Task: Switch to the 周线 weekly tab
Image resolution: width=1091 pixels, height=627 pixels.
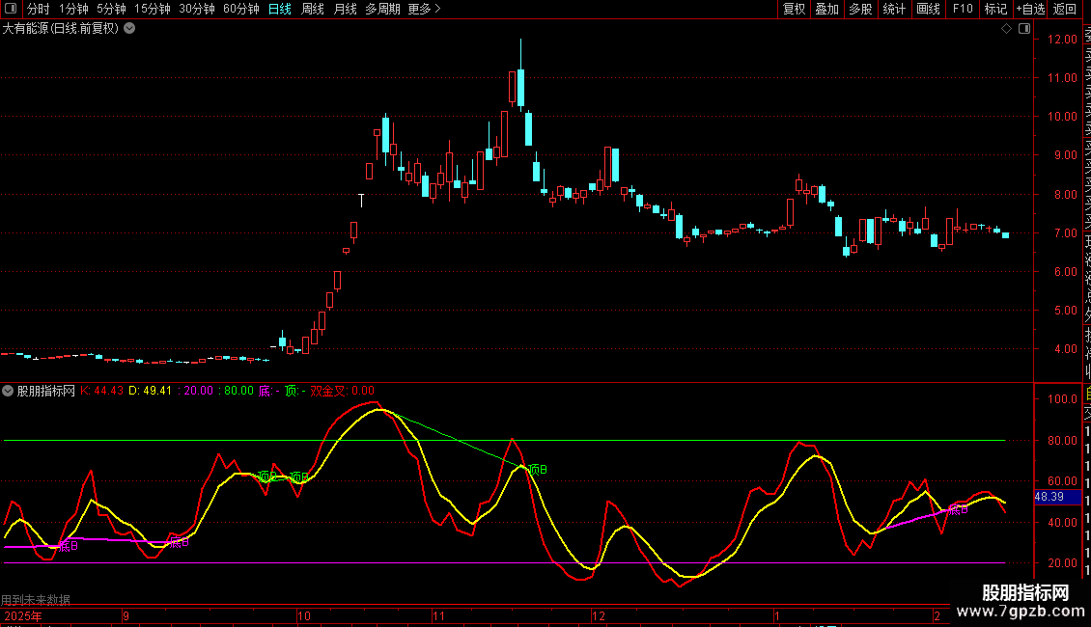Action: 313,10
